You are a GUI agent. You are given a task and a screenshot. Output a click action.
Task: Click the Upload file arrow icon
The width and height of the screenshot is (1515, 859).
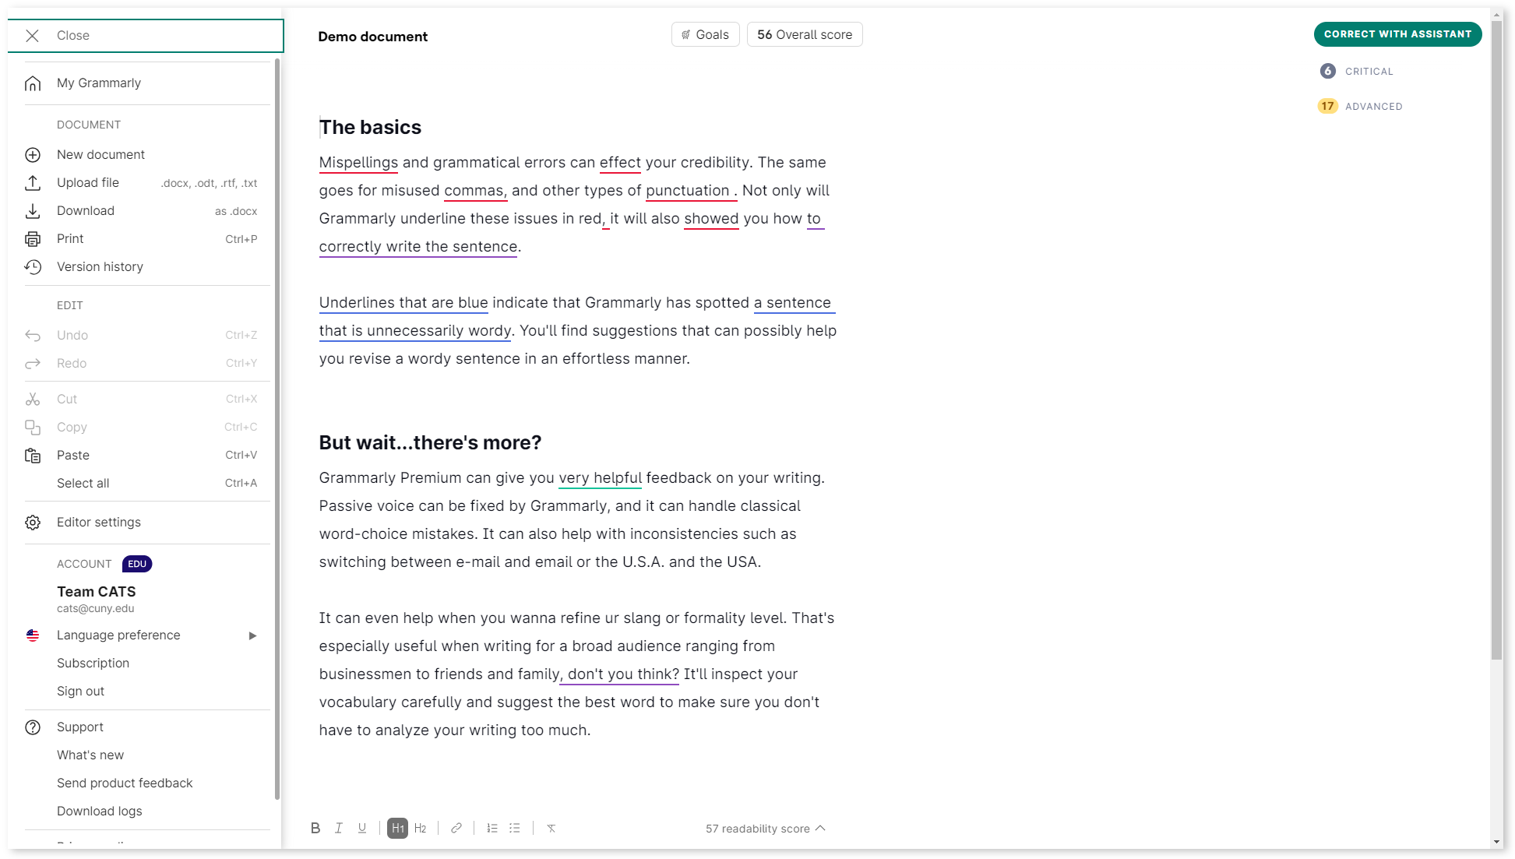[x=33, y=183]
